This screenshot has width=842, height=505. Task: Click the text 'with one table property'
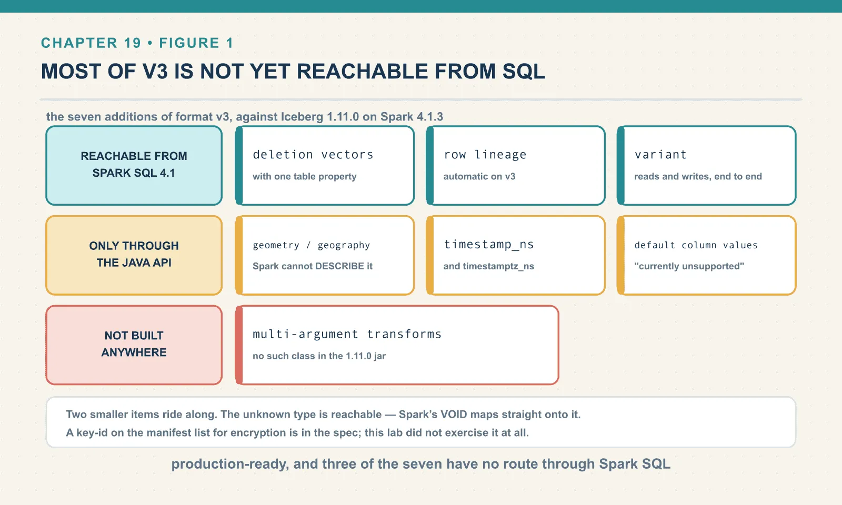click(x=305, y=177)
